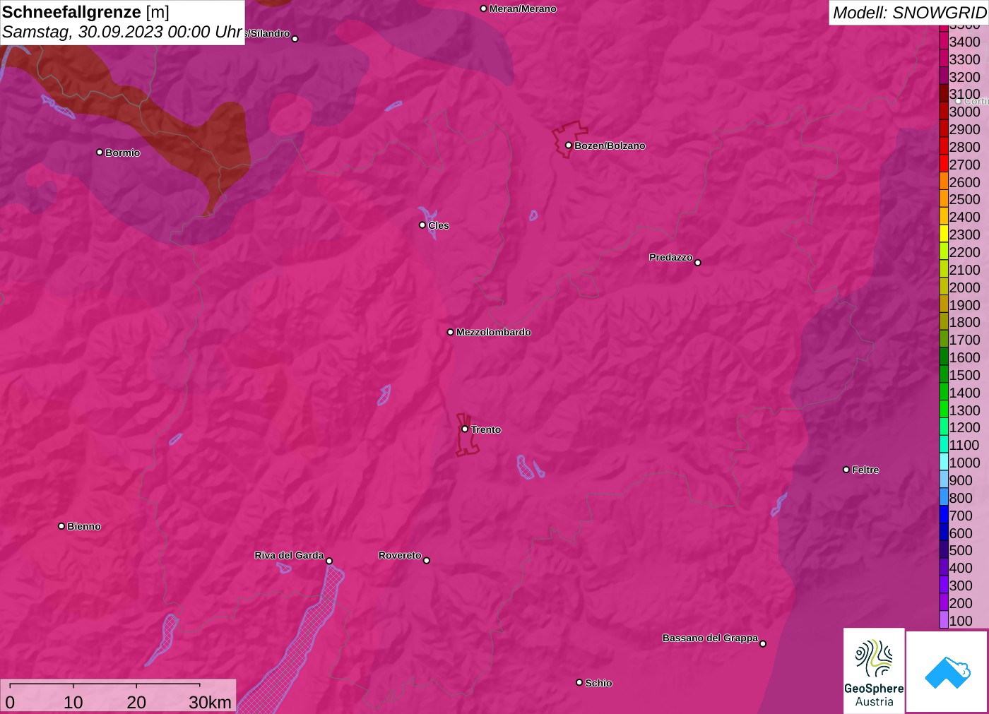Screen dimensions: 989x714
Task: Select the Bozen/Bolzano city marker dot
Action: click(569, 145)
